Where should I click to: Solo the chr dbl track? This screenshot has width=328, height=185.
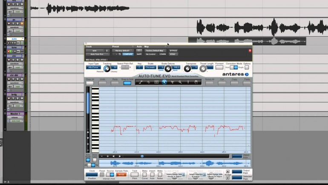17,79
